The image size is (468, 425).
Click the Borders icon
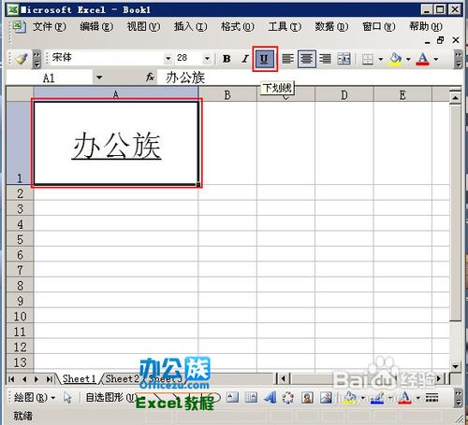pos(368,59)
